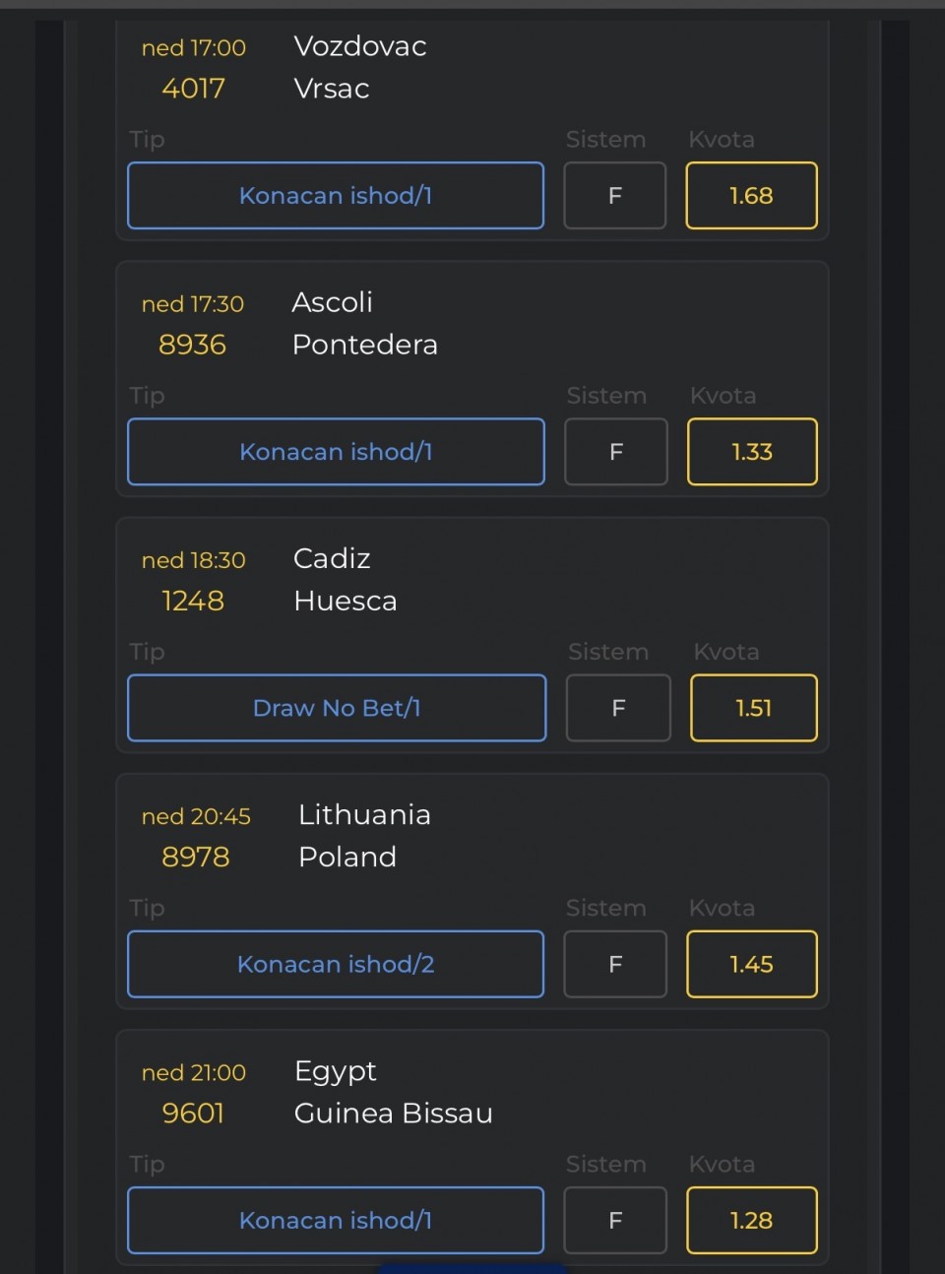
Task: Select the 1.51 odds box
Action: (754, 708)
